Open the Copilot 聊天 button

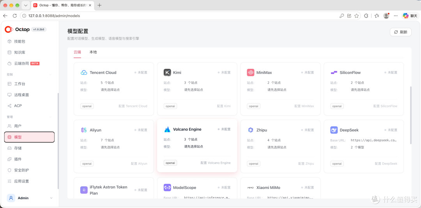click(410, 16)
